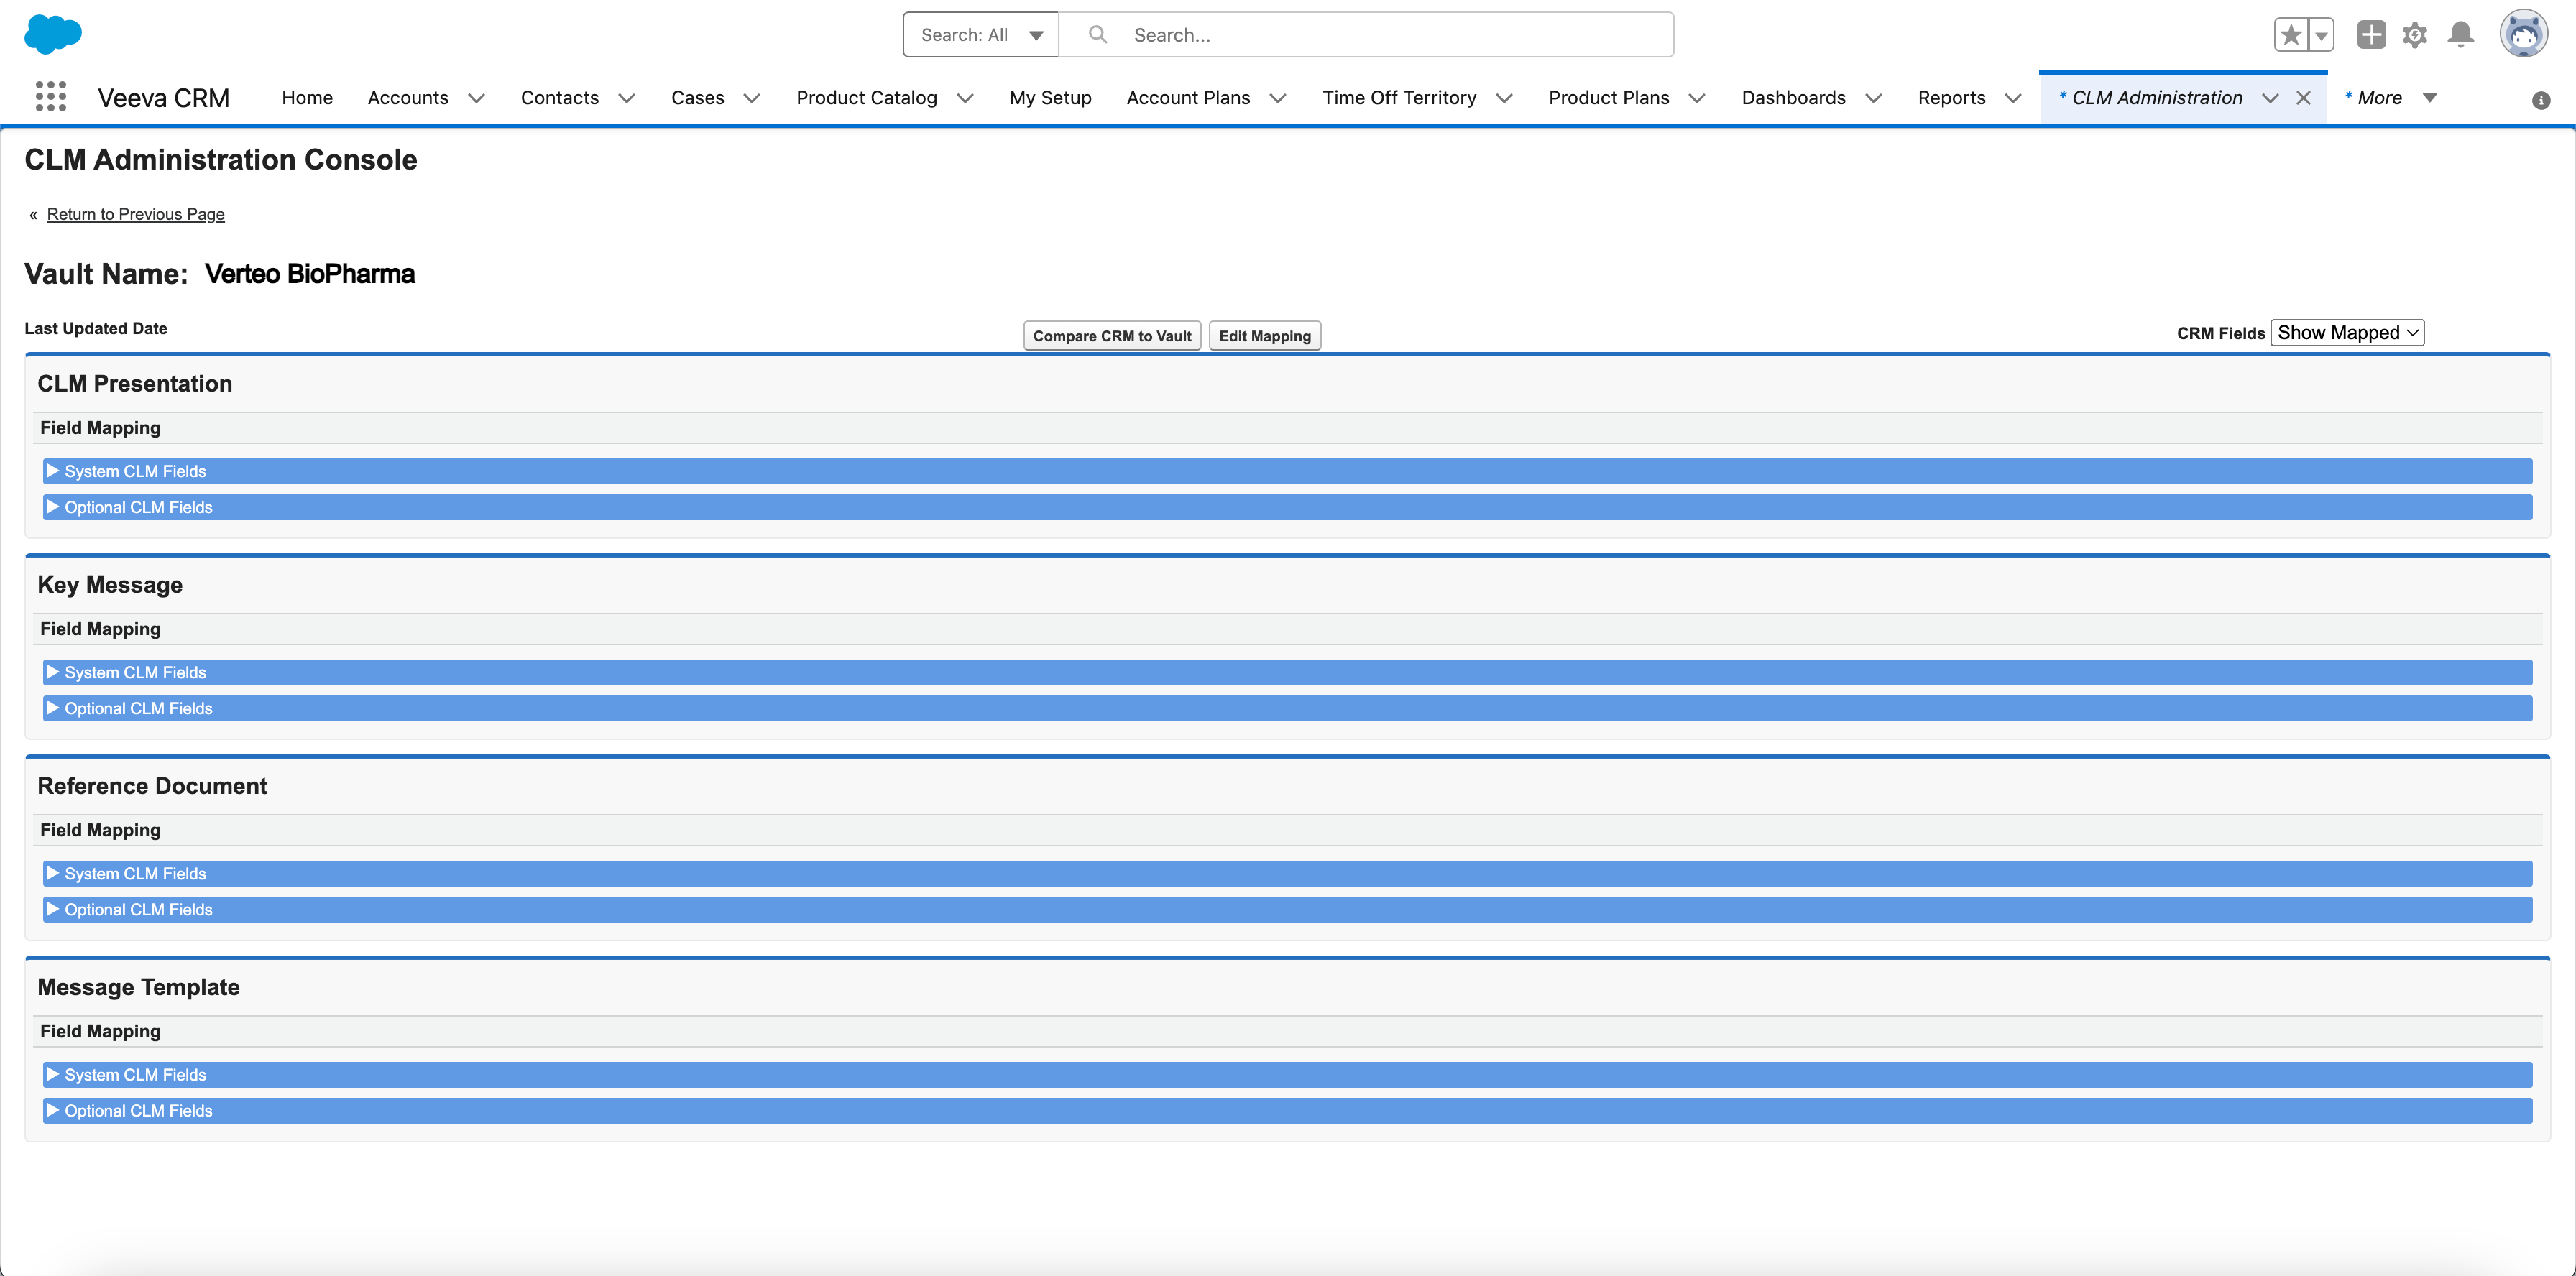Open the Setup gear icon
Viewport: 2576px width, 1276px height.
click(2415, 35)
